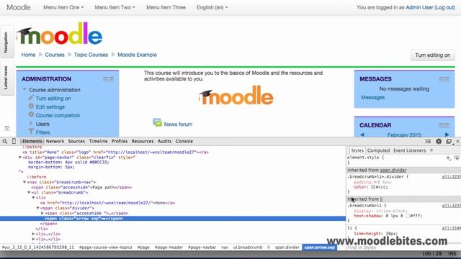The width and height of the screenshot is (461, 259).
Task: Click the gear icon next to Course completion
Action: (31, 115)
